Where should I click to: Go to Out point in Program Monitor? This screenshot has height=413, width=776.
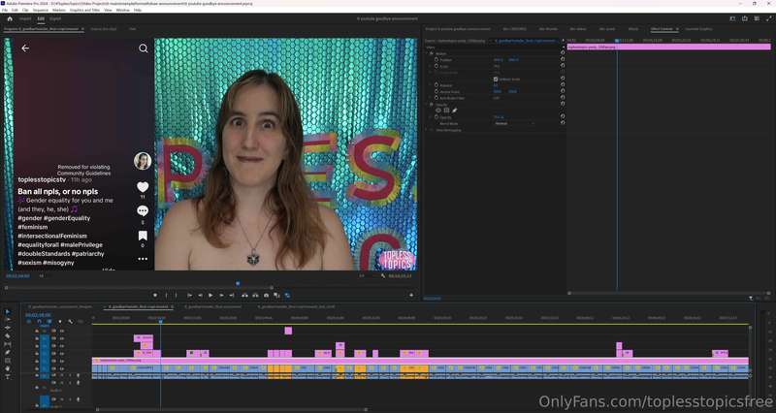[x=231, y=296]
